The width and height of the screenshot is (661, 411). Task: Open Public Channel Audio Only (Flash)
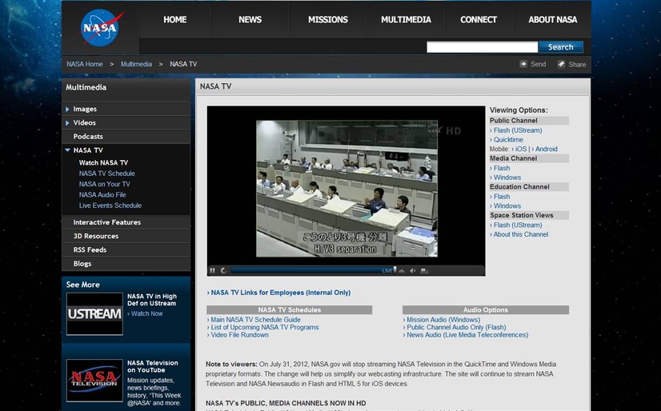click(455, 328)
